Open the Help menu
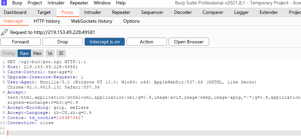This screenshot has height=139, width=301. click(x=121, y=3)
